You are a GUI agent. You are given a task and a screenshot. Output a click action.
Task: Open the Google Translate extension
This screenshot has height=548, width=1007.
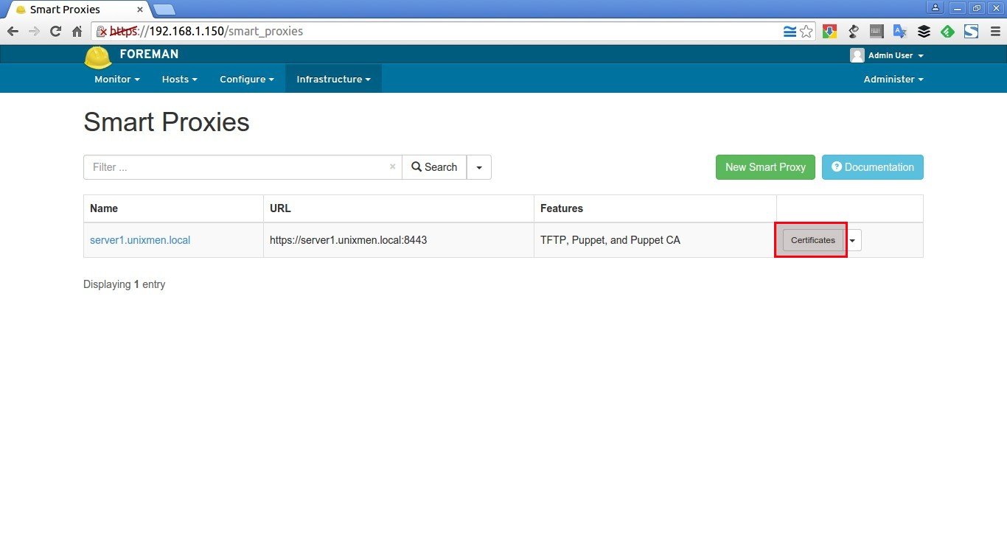pyautogui.click(x=900, y=32)
